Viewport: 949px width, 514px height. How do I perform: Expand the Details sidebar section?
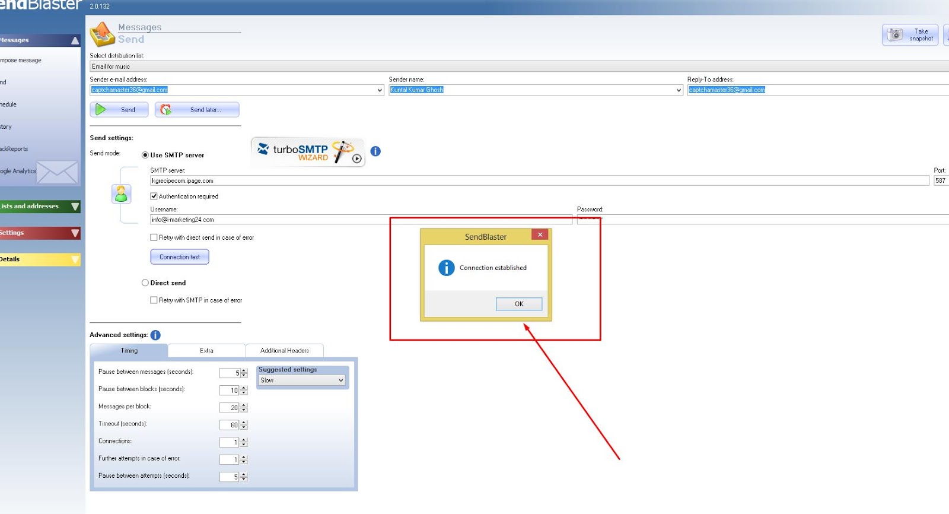click(x=75, y=259)
